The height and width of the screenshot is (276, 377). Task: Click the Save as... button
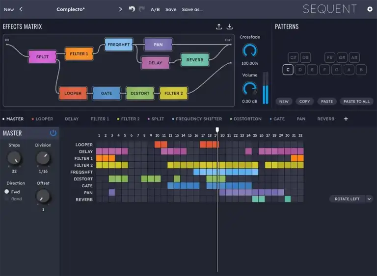[x=192, y=9]
